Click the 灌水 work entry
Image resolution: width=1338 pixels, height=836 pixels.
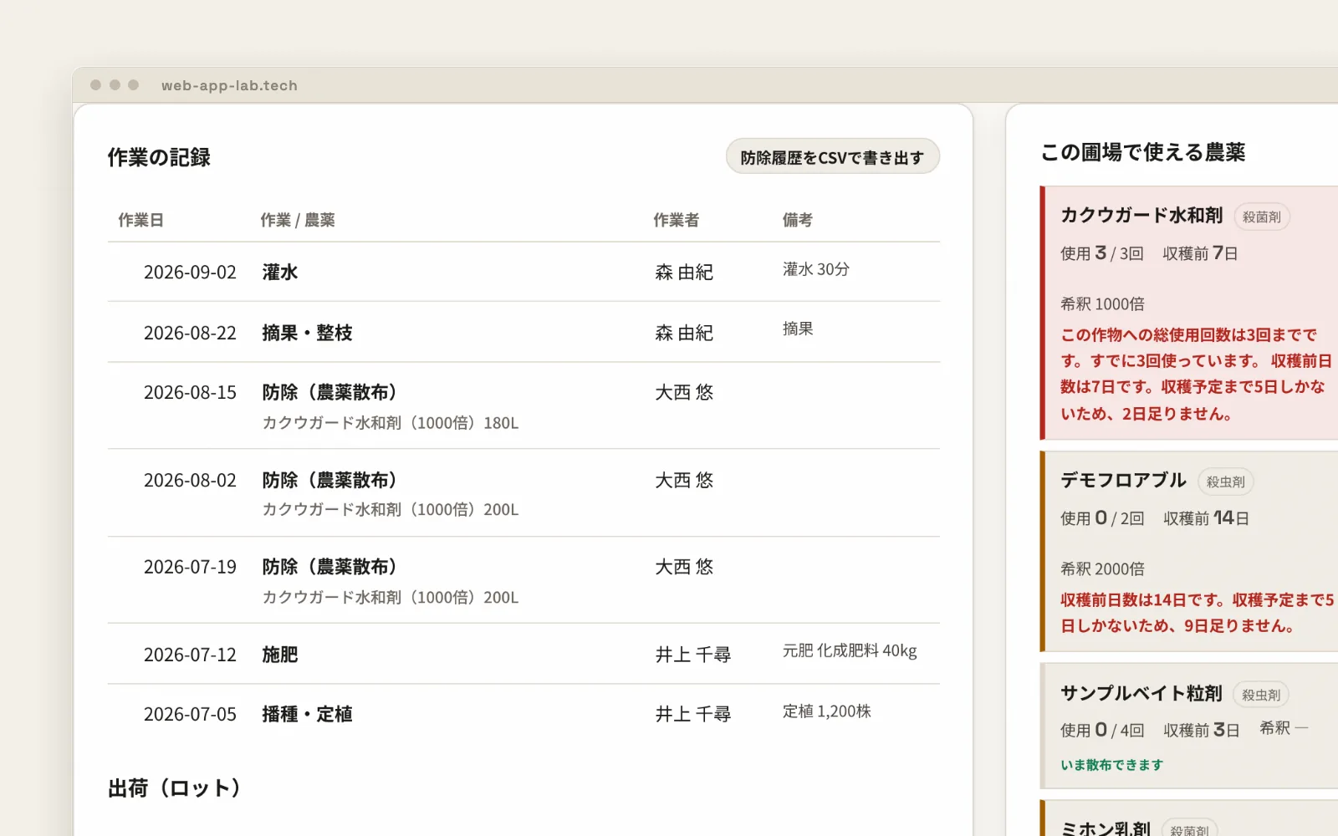(280, 273)
